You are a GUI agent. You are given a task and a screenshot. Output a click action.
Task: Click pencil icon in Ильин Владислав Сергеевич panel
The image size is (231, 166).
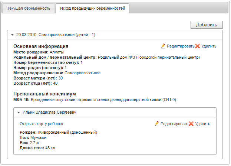(x=157, y=124)
